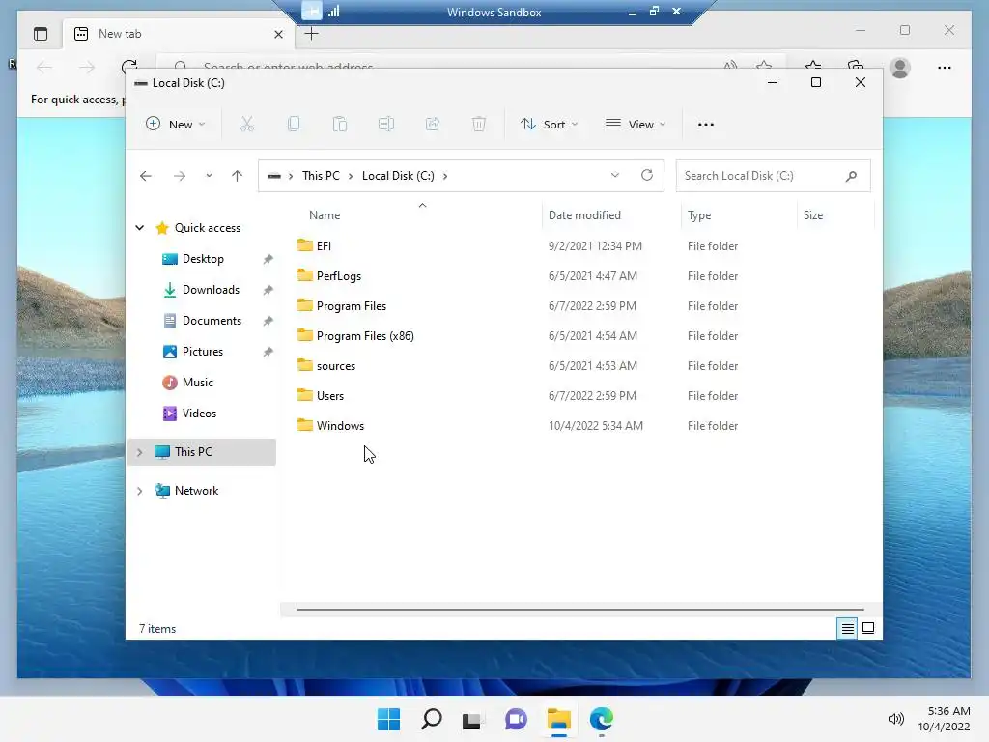
Task: Open recent locations dropdown chevron
Action: pyautogui.click(x=209, y=176)
